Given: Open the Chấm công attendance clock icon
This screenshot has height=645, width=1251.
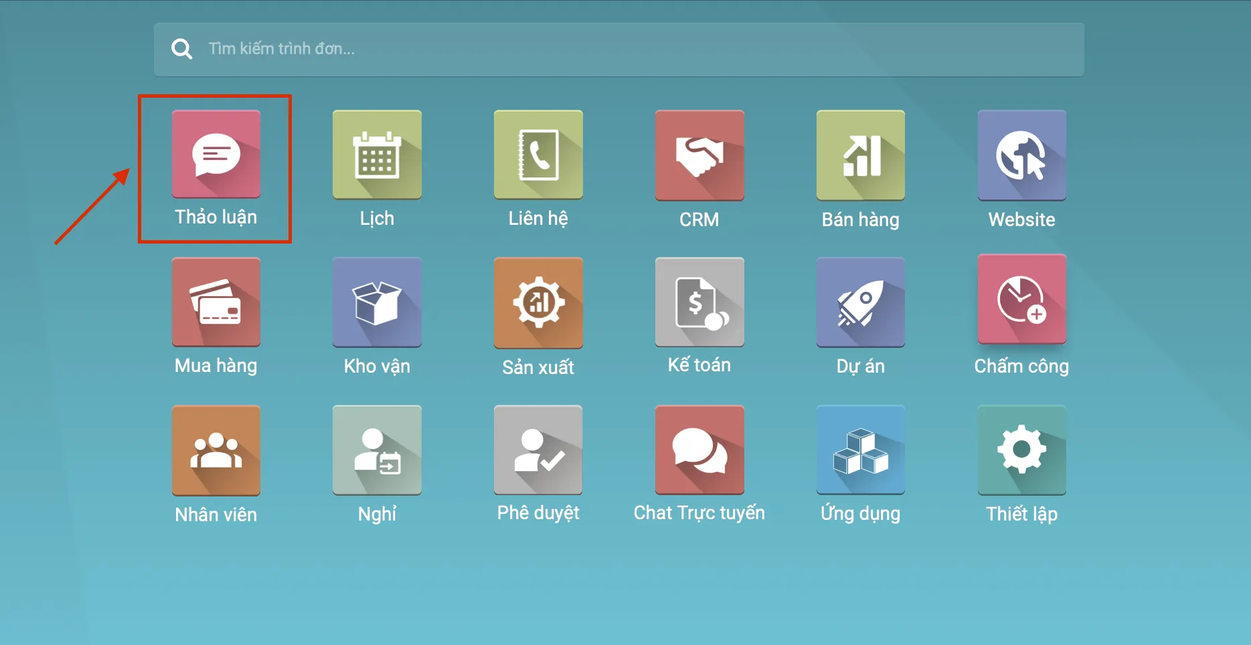Looking at the screenshot, I should [x=1021, y=299].
